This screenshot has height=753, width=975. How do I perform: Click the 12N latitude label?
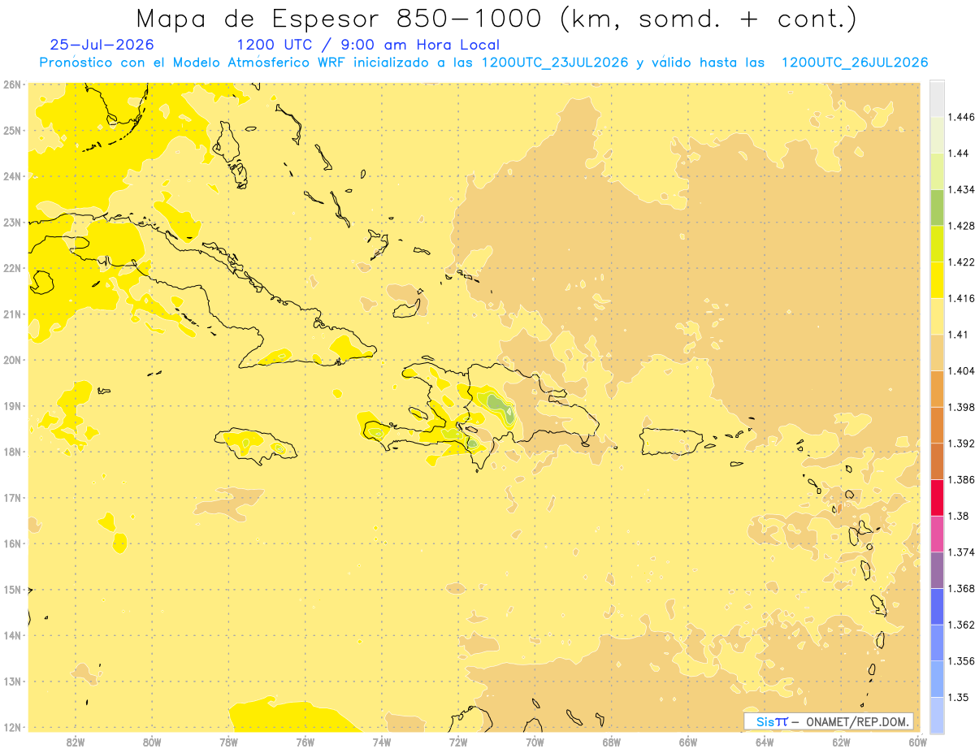12,727
